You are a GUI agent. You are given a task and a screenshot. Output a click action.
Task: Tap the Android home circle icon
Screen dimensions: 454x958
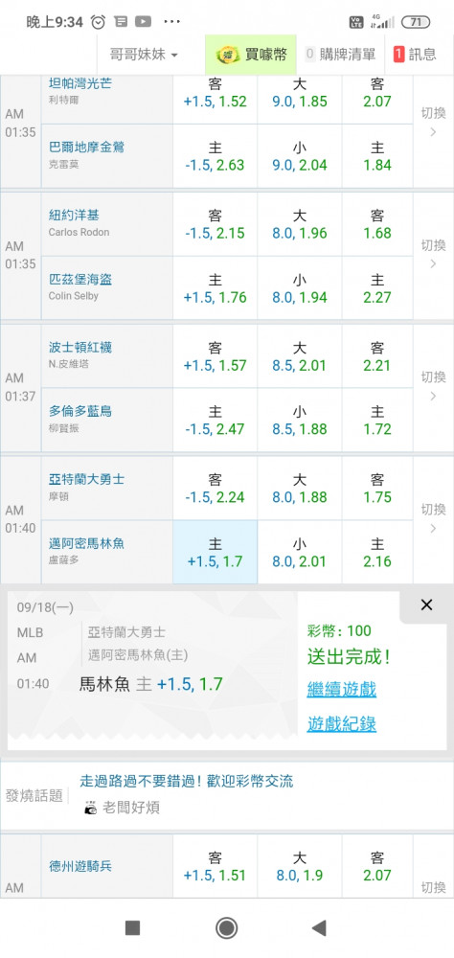coord(227,928)
